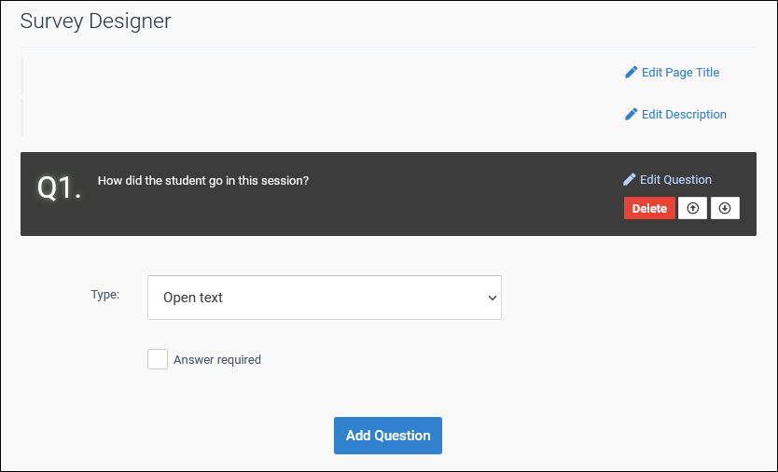The height and width of the screenshot is (472, 778).
Task: Open the Edit Page Title link
Action: coord(680,72)
